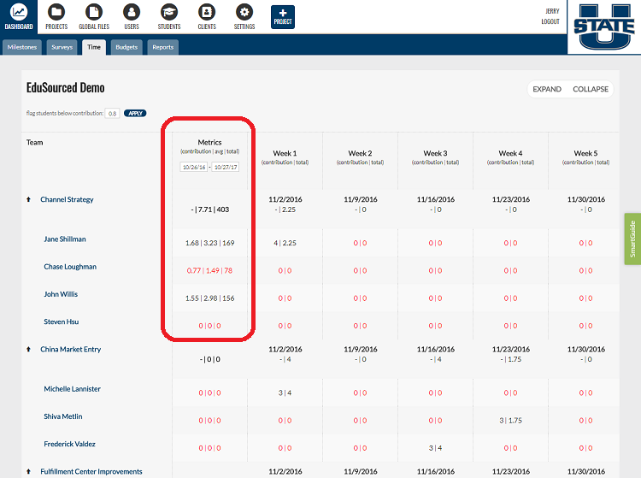Open the Dashboard icon

point(19,12)
